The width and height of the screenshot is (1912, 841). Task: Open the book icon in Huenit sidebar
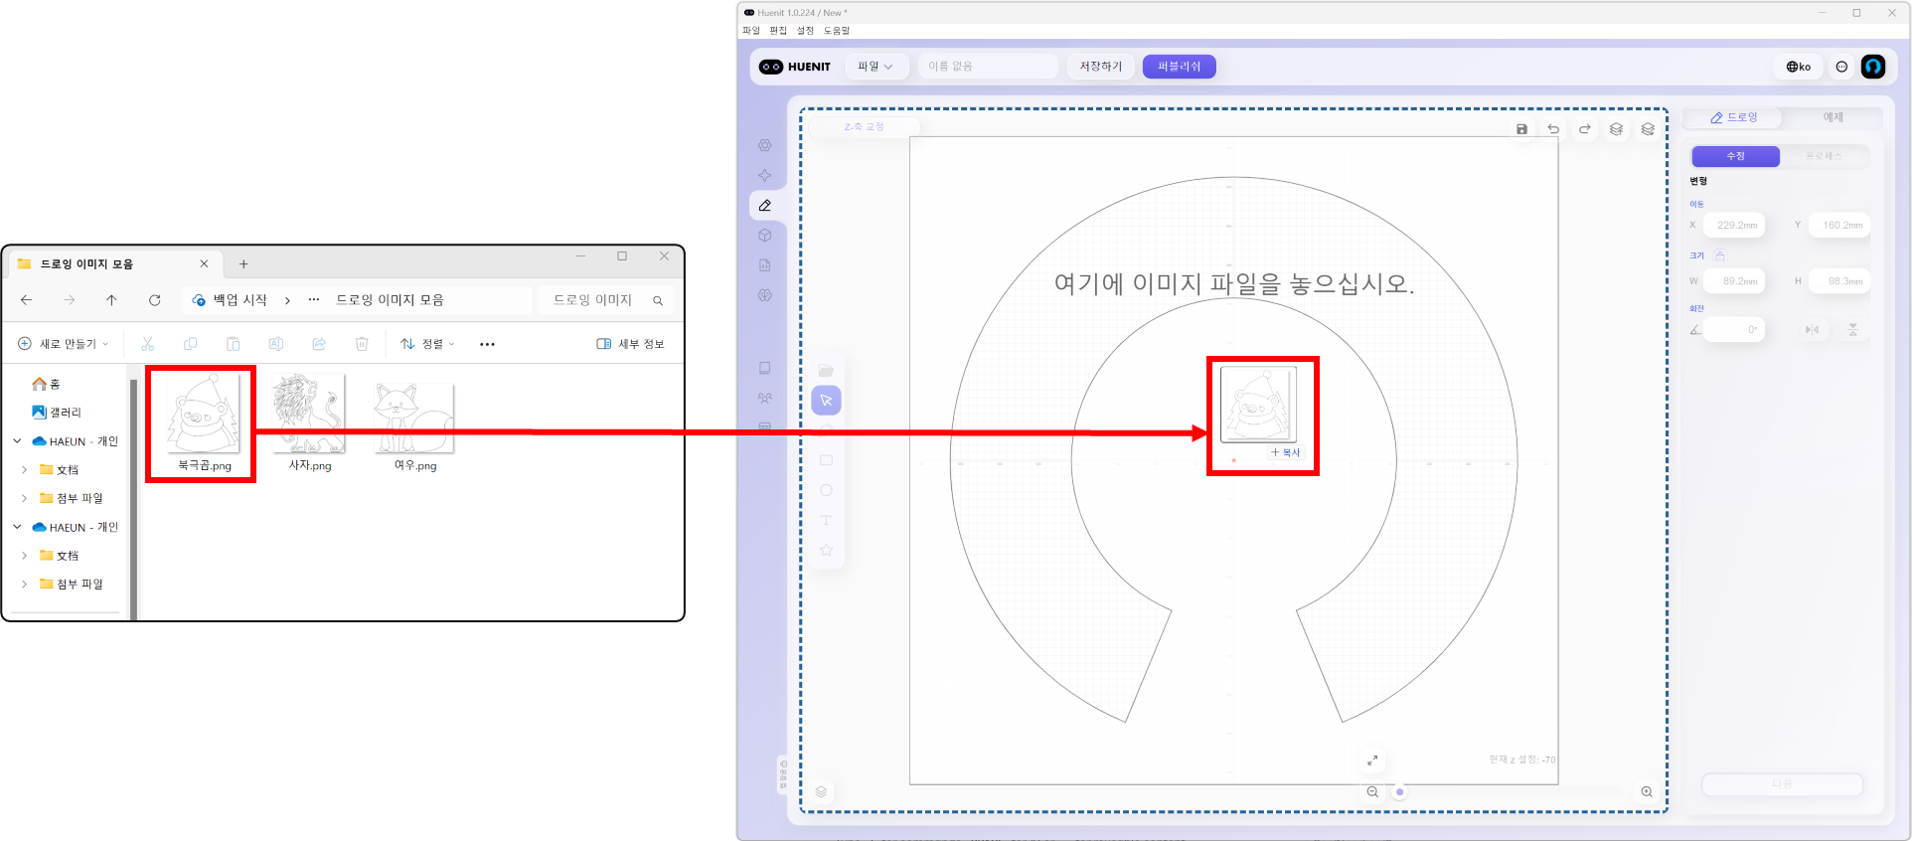click(765, 368)
